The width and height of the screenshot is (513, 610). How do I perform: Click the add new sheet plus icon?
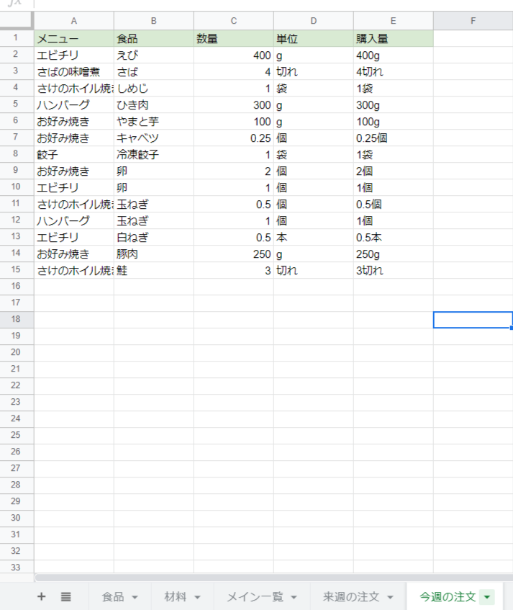41,596
